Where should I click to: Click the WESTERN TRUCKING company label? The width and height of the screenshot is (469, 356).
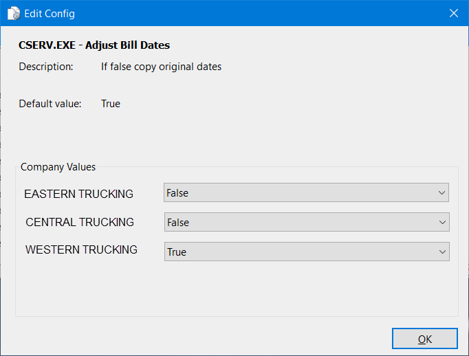81,249
